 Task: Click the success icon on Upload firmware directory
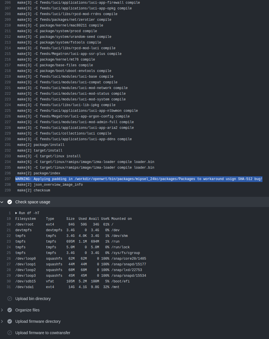pos(9,321)
